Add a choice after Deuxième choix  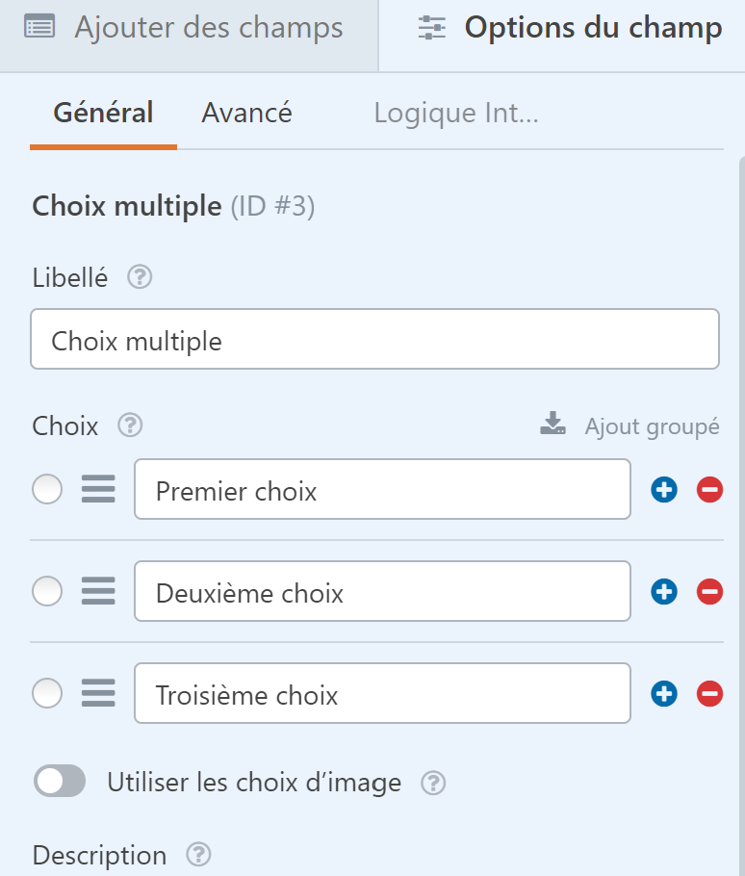point(664,592)
